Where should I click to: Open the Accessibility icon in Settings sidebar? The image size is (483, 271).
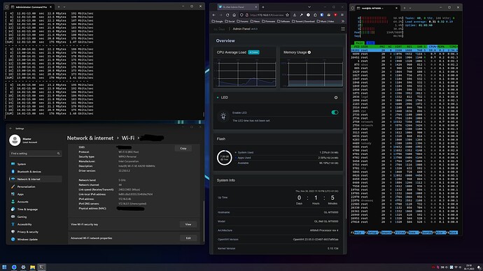point(13,224)
